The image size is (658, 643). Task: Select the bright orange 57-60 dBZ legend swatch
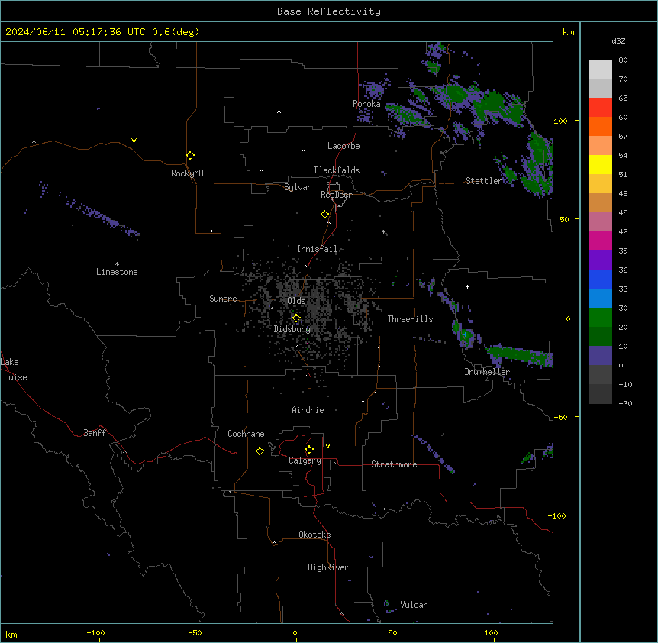pyautogui.click(x=600, y=126)
